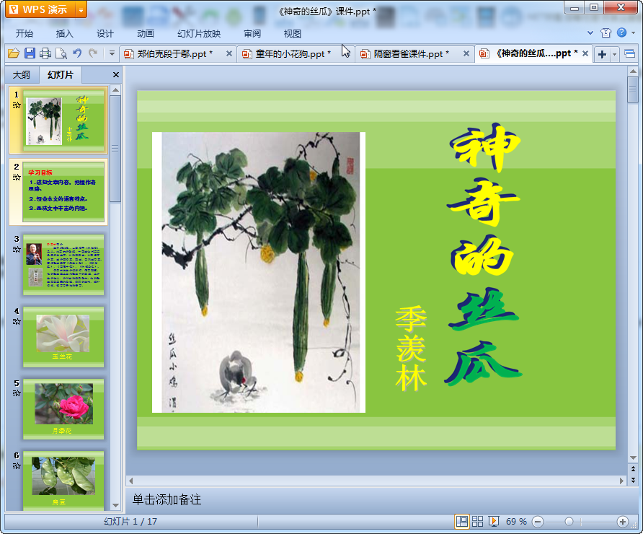Click the window arrangement icon at tab bar end

point(629,54)
